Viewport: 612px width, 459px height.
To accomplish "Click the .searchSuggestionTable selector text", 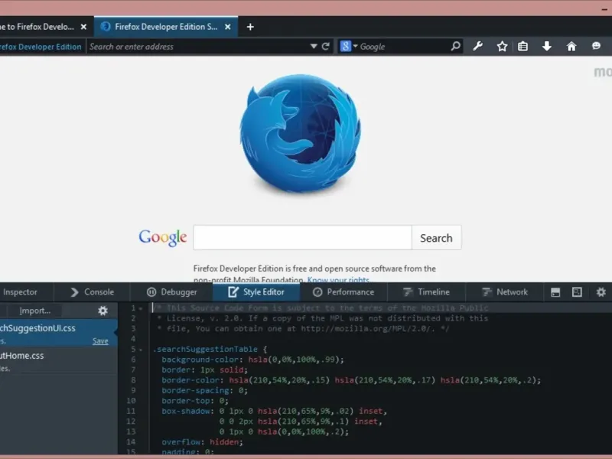I will pyautogui.click(x=205, y=350).
